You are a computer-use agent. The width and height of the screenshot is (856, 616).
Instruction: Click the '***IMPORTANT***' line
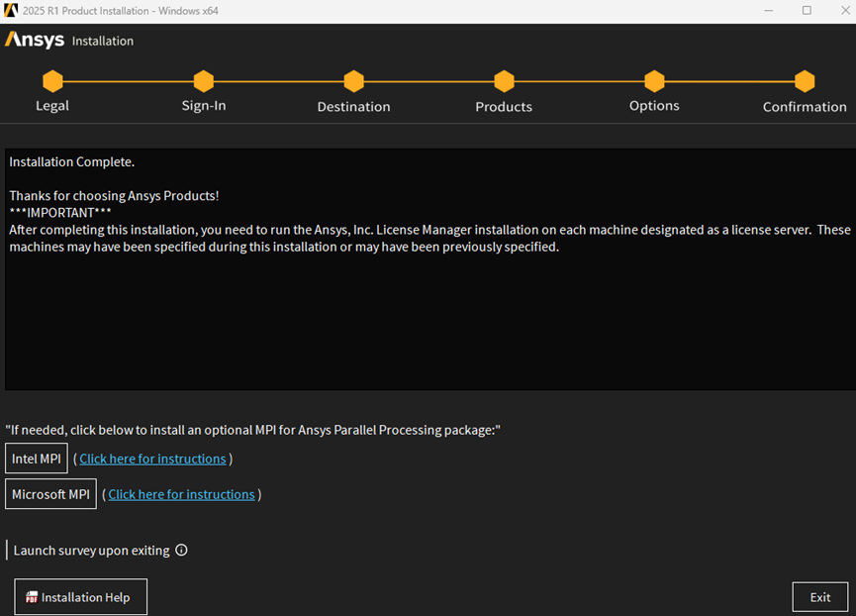click(x=60, y=213)
